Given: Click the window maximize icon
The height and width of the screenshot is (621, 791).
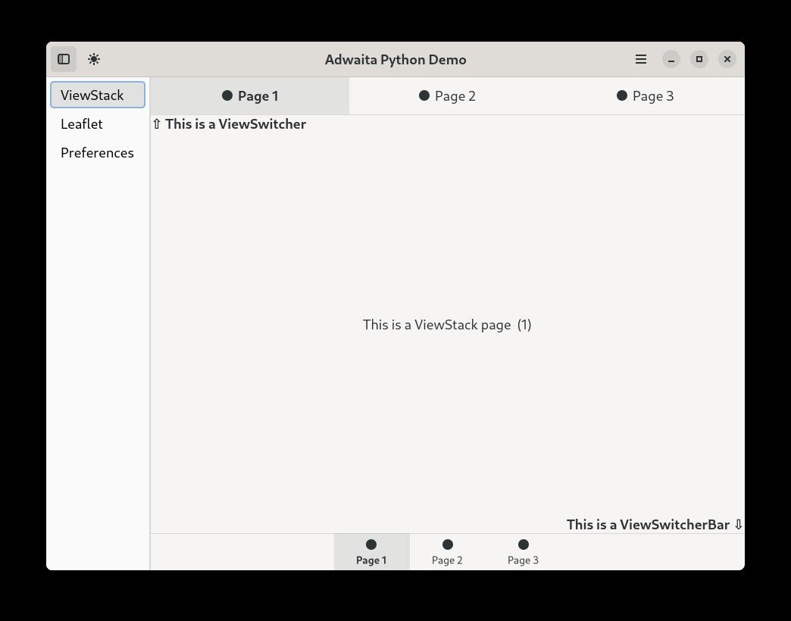Looking at the screenshot, I should pos(699,58).
